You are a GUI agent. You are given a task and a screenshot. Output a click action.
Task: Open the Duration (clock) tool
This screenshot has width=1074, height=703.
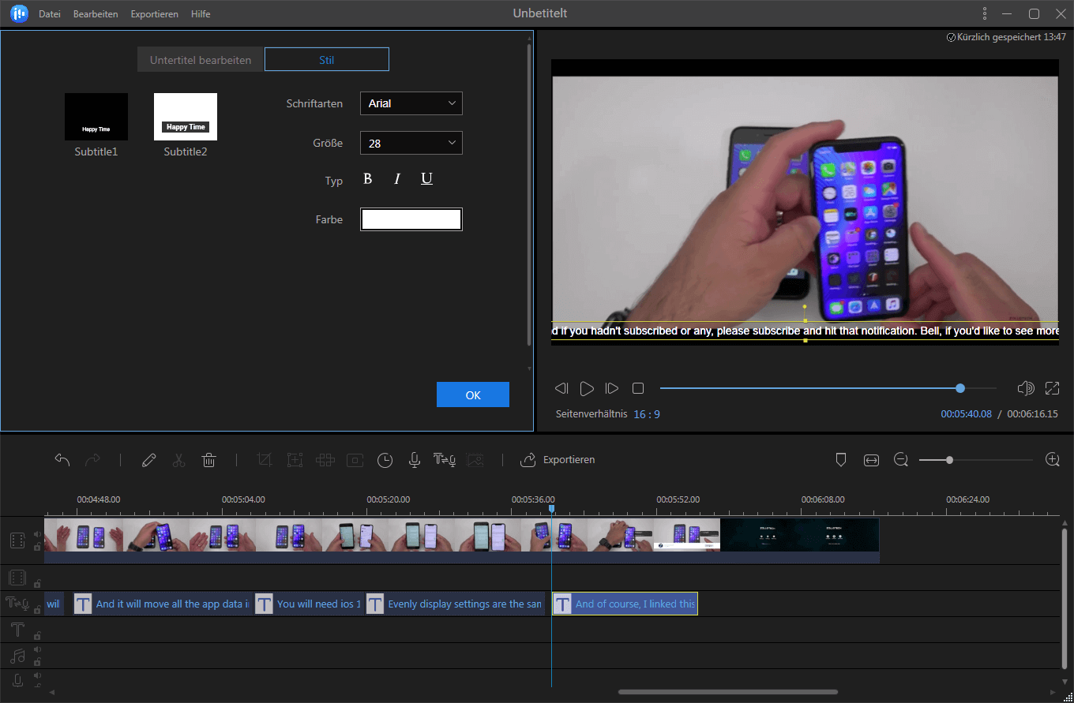click(x=385, y=459)
